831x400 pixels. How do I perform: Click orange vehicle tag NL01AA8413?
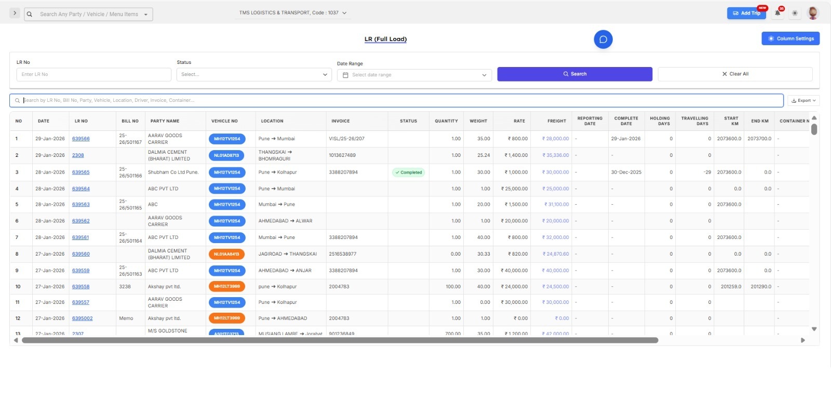point(226,254)
